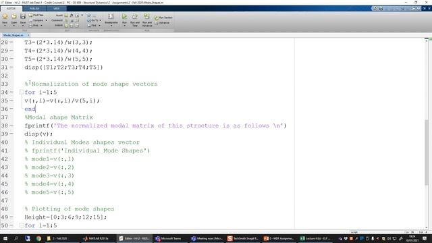Open the action center notification icon
The height and width of the screenshot is (243, 432).
pyautogui.click(x=425, y=238)
